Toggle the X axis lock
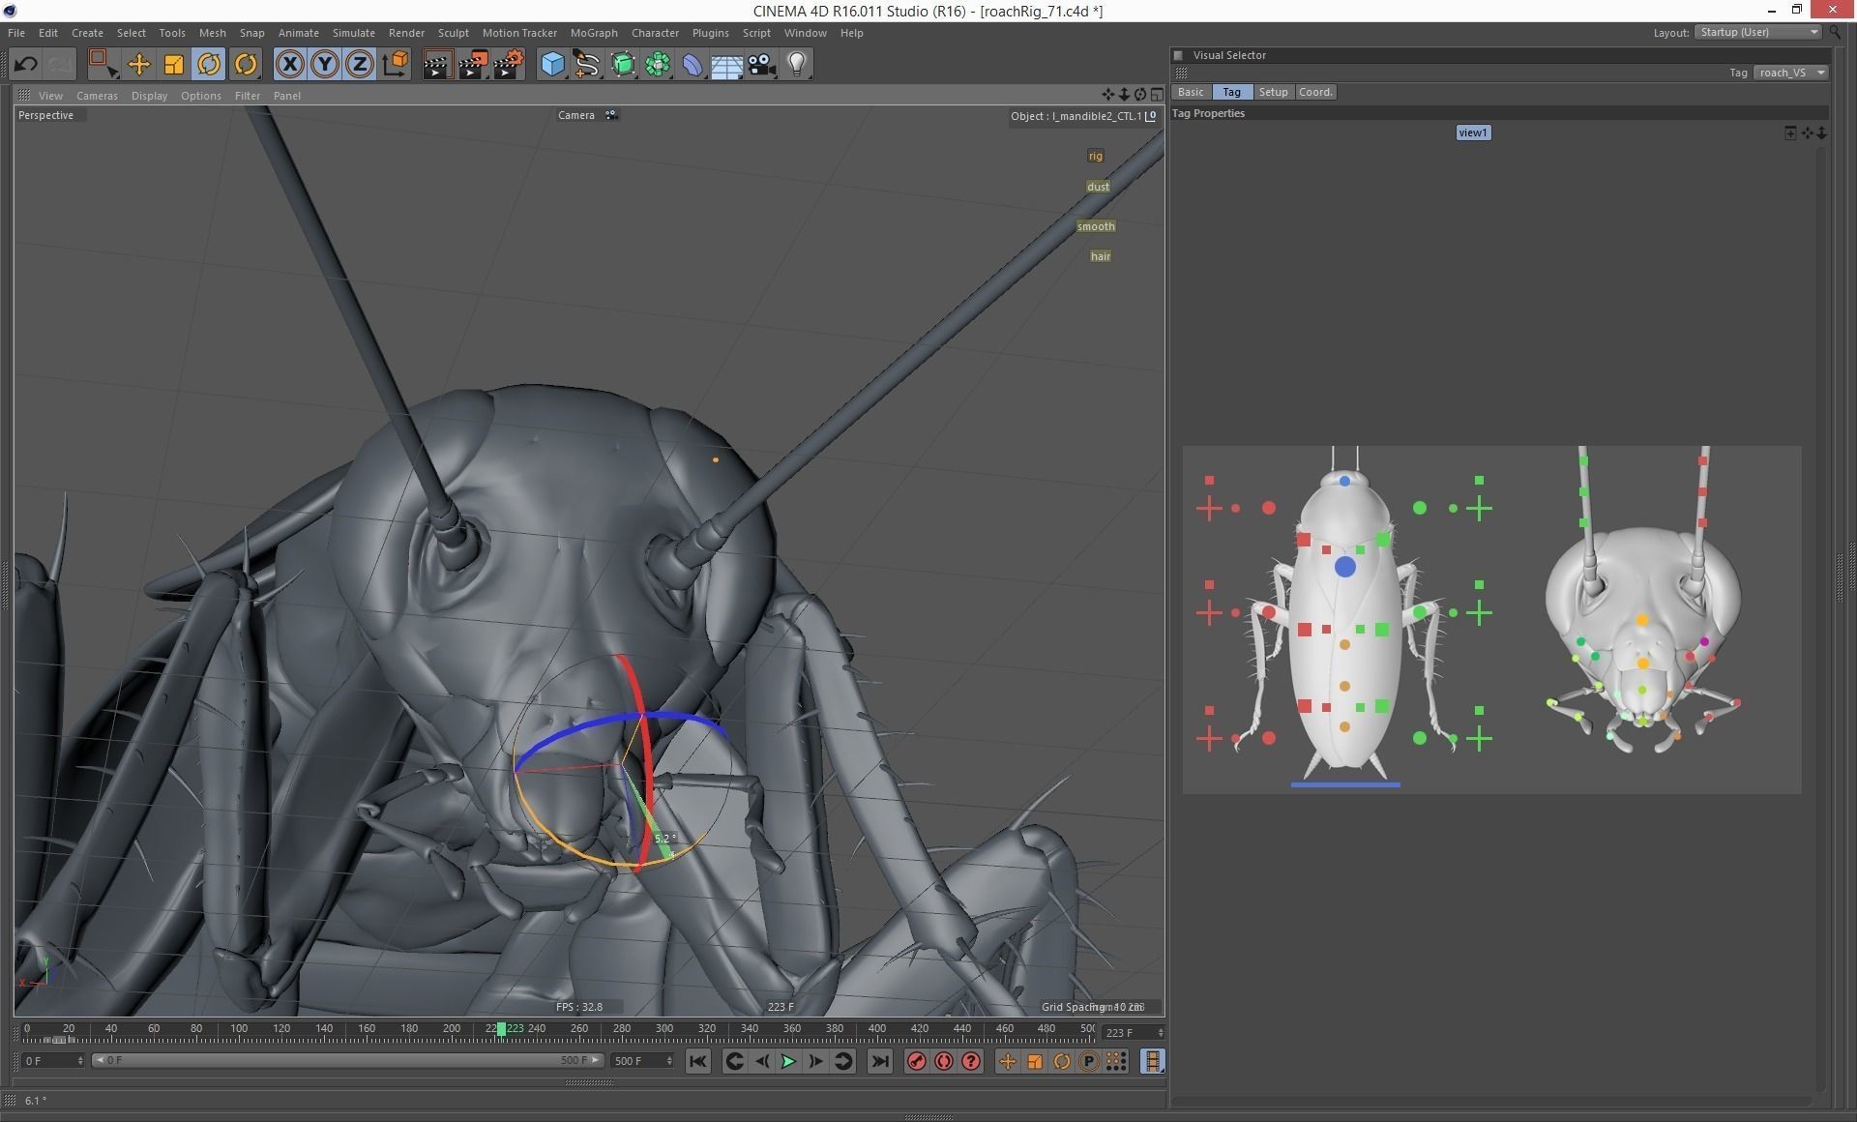 click(x=289, y=65)
